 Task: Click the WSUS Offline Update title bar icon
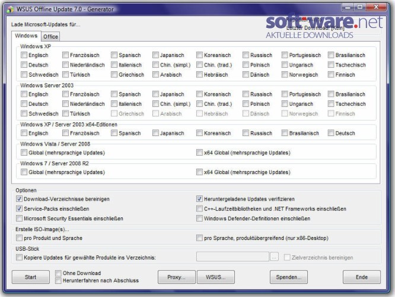coord(10,10)
